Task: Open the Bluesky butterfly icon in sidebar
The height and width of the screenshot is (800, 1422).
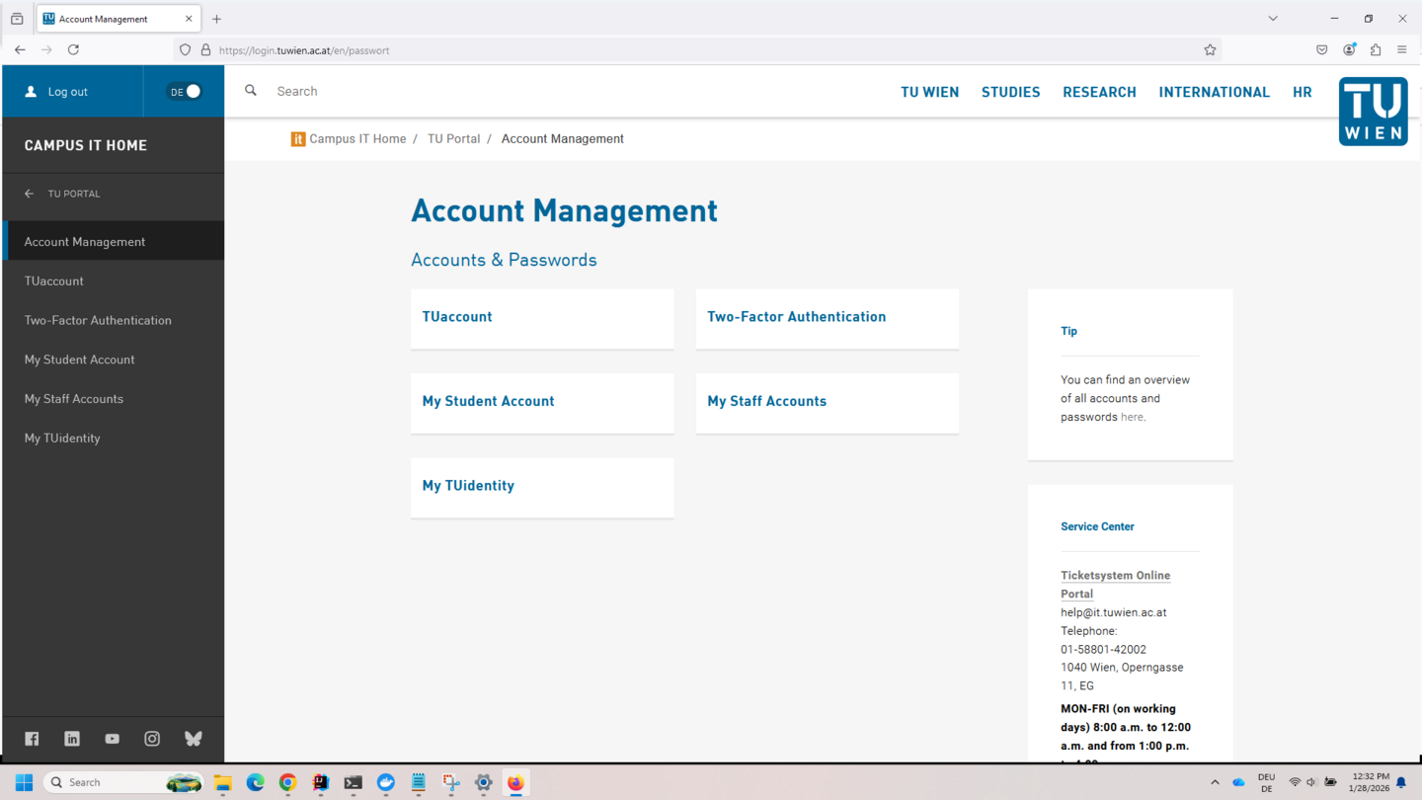Action: coord(194,739)
